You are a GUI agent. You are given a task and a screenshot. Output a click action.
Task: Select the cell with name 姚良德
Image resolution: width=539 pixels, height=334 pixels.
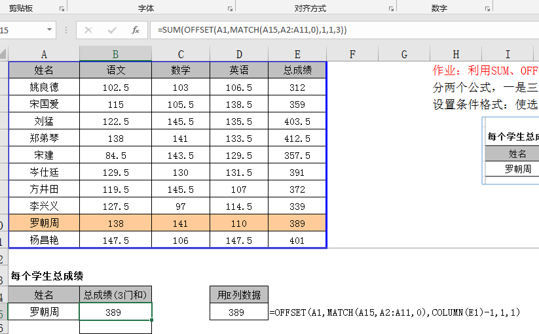click(x=44, y=87)
